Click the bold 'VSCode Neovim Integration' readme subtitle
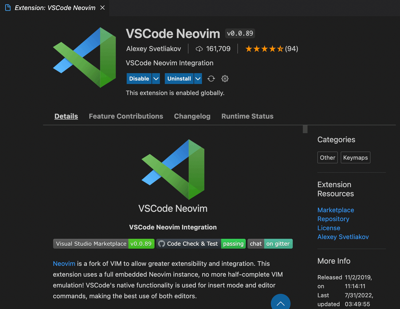The image size is (400, 309). 173,227
